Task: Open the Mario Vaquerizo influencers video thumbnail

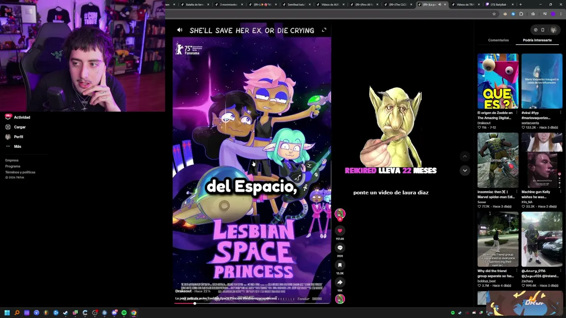Action: (x=542, y=81)
